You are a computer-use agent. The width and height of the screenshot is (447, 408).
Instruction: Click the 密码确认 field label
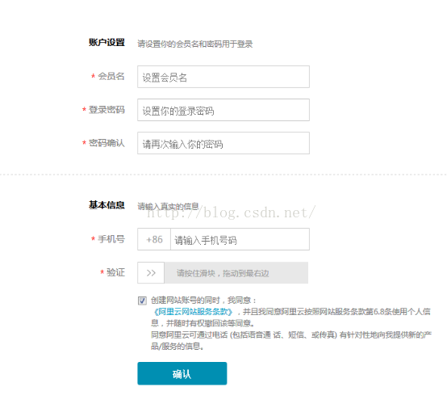[107, 143]
